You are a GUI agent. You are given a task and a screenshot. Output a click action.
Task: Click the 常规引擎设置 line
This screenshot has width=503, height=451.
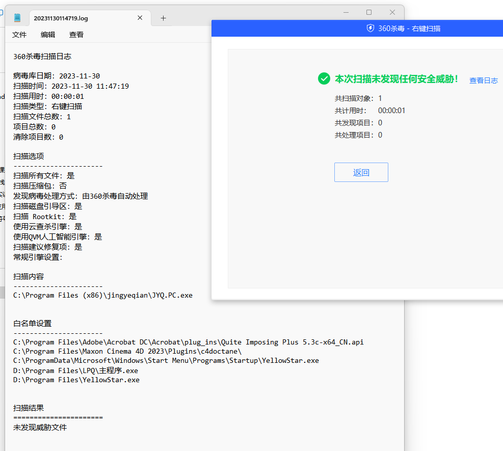[38, 257]
